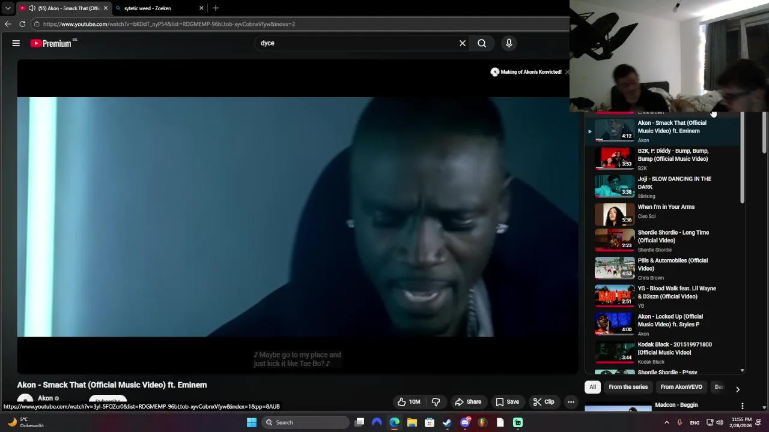The width and height of the screenshot is (769, 432).
Task: Open network status tray icon
Action: coord(710,422)
